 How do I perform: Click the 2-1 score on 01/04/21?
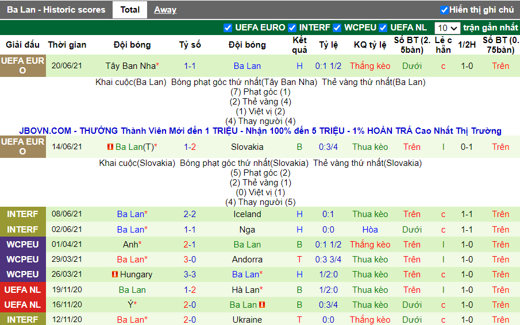[190, 245]
